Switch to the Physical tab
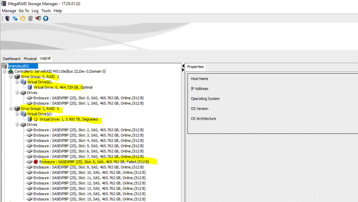358x202 pixels. [30, 59]
